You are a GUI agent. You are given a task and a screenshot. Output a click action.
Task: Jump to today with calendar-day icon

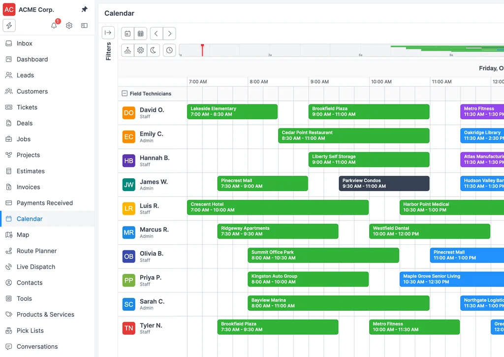pos(127,33)
